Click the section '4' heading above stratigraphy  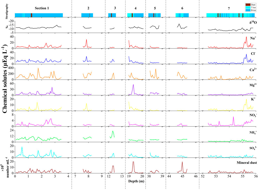pyautogui.click(x=135, y=8)
